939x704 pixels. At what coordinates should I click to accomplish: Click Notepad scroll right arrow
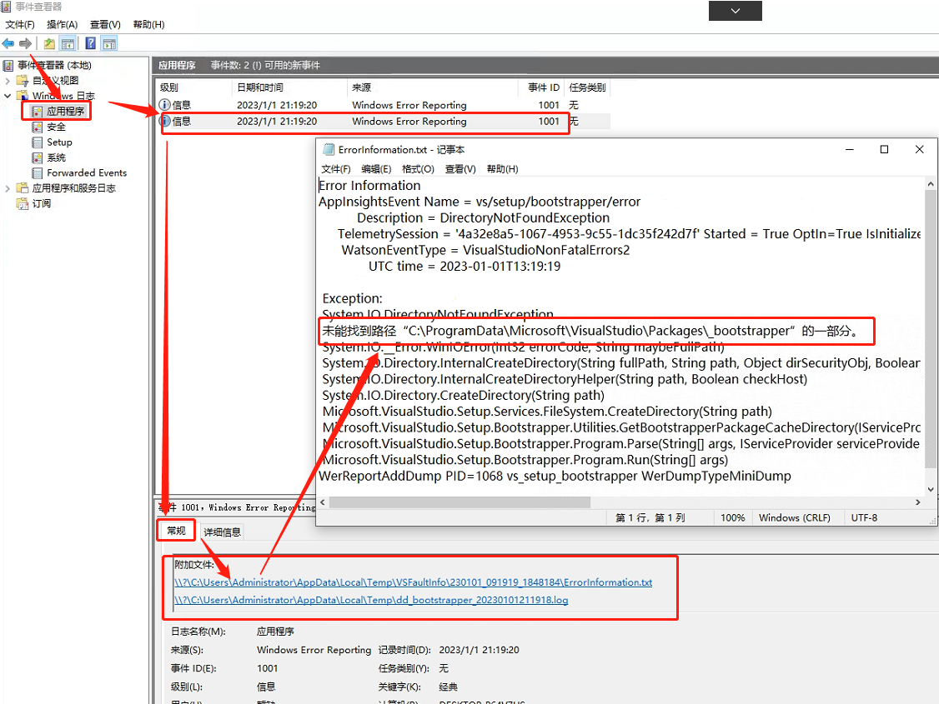[918, 502]
